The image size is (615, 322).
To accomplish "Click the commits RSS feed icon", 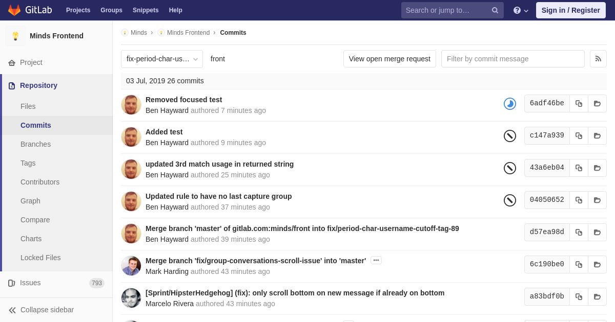I will coord(598,59).
